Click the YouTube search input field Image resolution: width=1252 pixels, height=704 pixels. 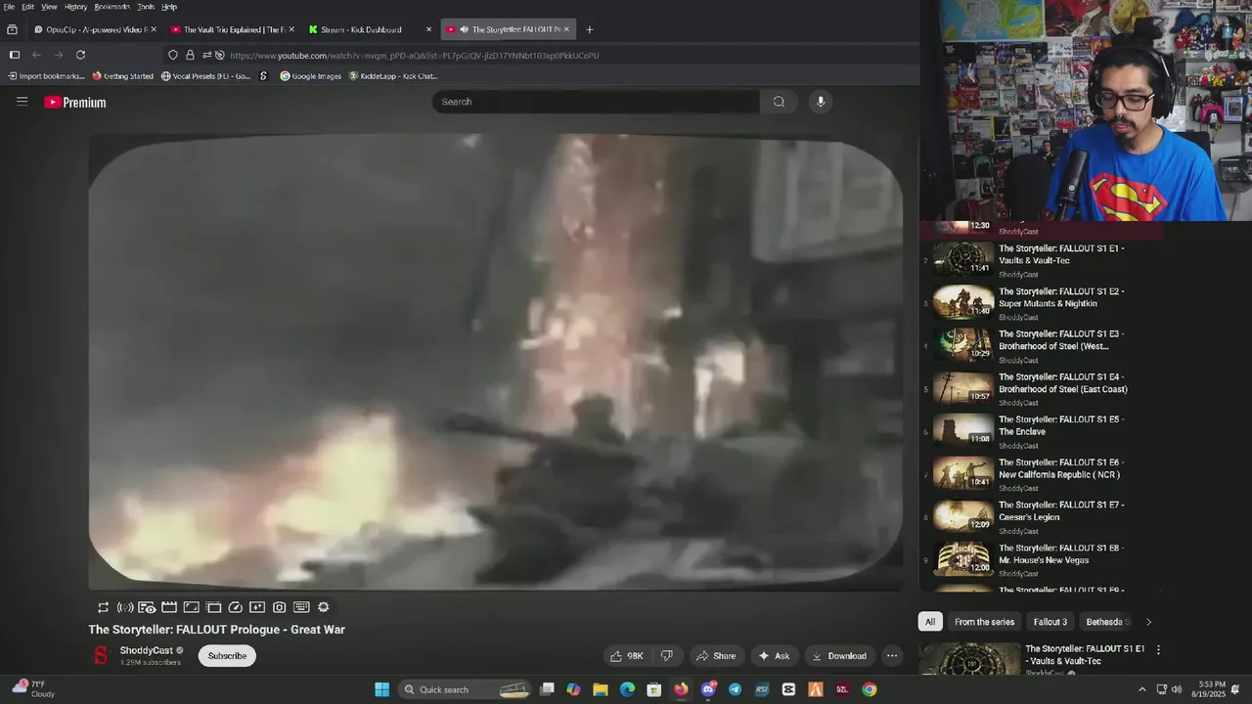(x=596, y=102)
